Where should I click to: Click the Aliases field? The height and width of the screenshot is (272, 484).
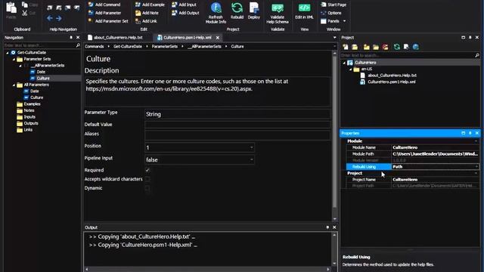237,134
